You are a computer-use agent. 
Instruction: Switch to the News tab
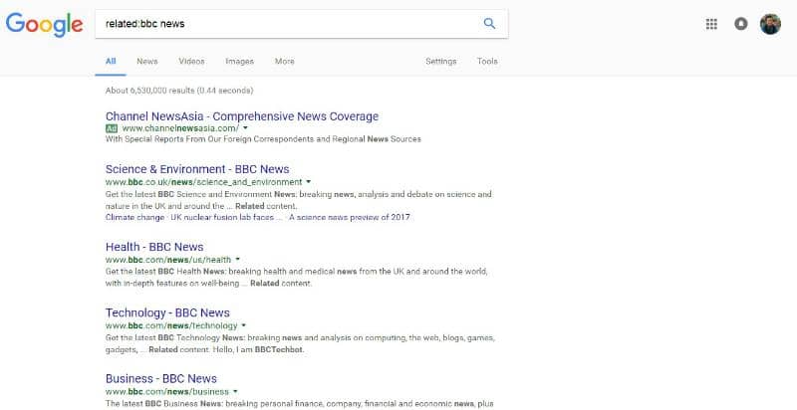point(147,62)
